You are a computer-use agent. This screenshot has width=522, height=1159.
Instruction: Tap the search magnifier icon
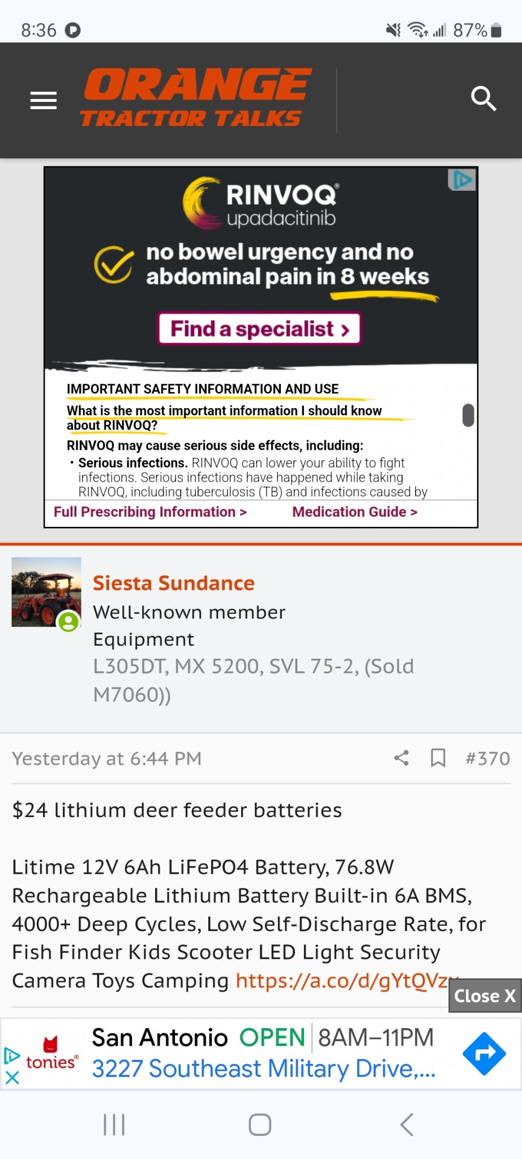(x=484, y=100)
